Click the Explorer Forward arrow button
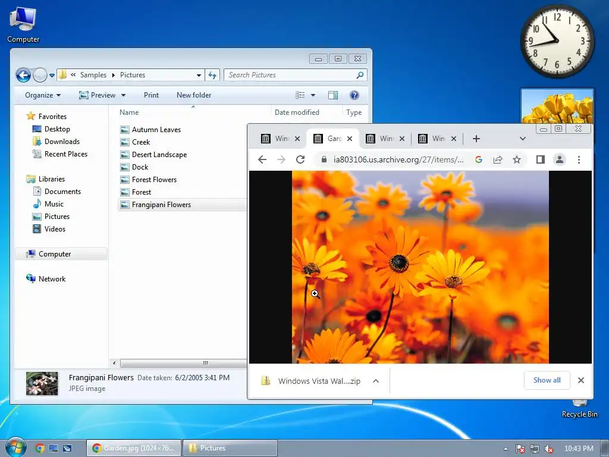The image size is (609, 457). [40, 75]
